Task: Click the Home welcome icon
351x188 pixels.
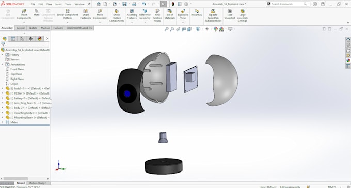Action: tap(99, 4)
